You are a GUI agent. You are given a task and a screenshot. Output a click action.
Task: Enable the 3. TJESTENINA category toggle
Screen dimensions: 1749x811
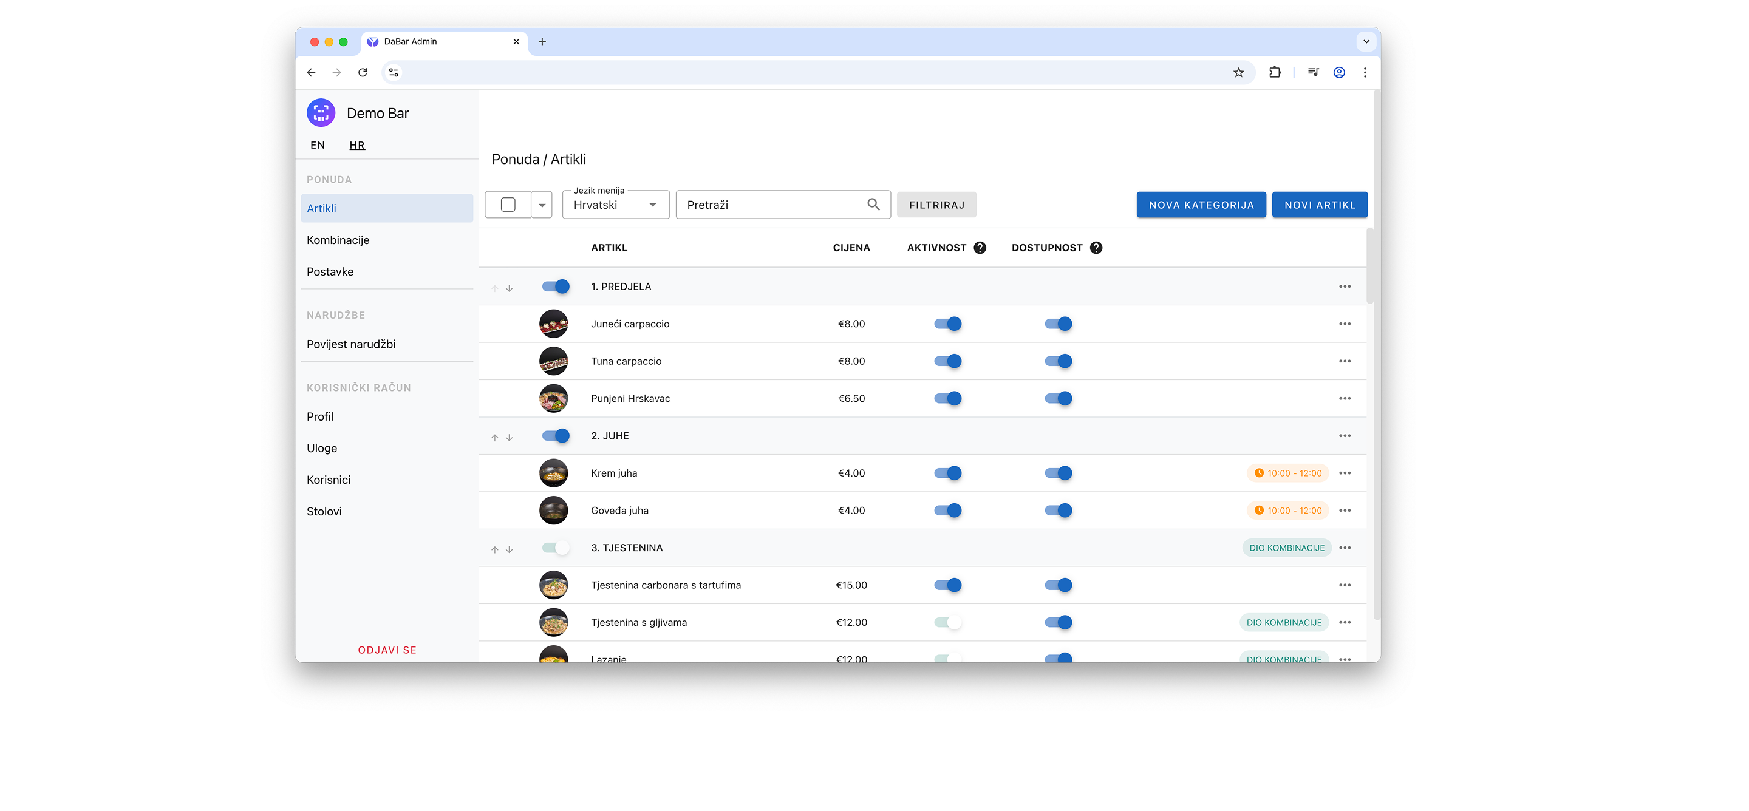click(x=556, y=548)
